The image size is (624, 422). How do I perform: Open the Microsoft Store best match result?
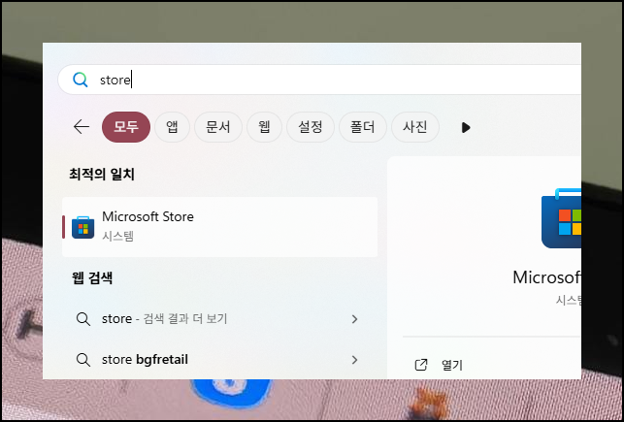click(219, 227)
